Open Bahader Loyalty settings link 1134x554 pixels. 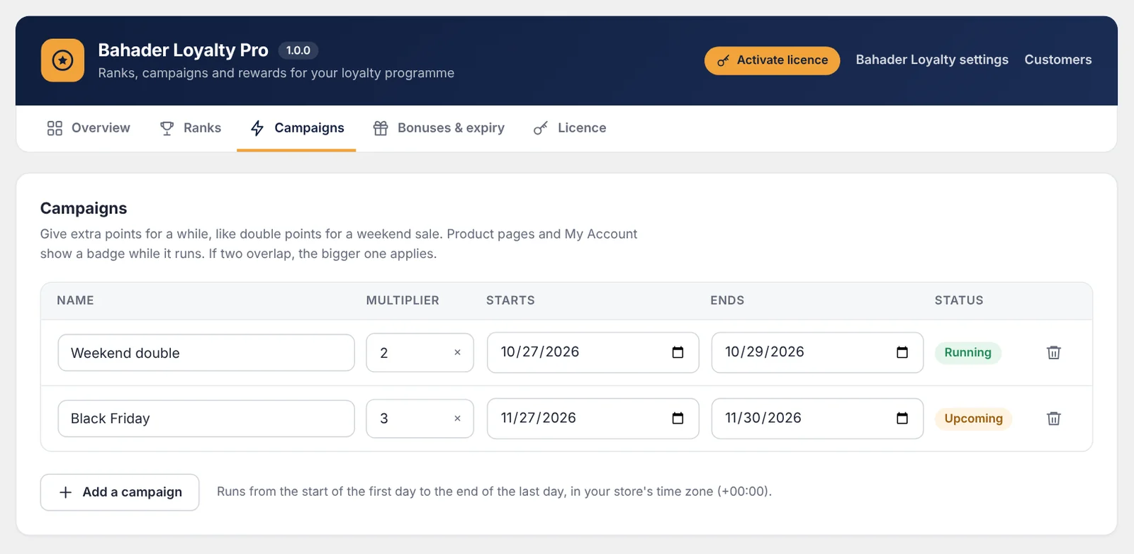tap(932, 60)
